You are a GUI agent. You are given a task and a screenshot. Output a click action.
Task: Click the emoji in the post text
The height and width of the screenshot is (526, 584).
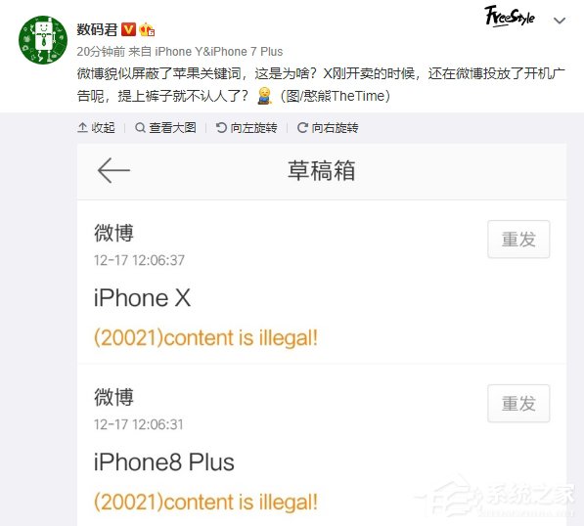tap(264, 96)
